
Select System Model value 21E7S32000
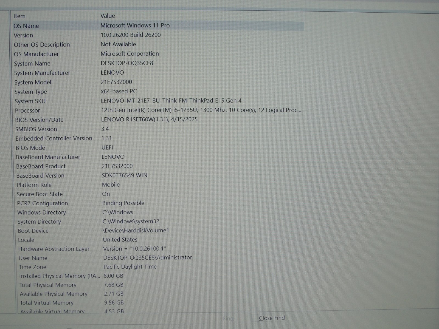point(116,82)
